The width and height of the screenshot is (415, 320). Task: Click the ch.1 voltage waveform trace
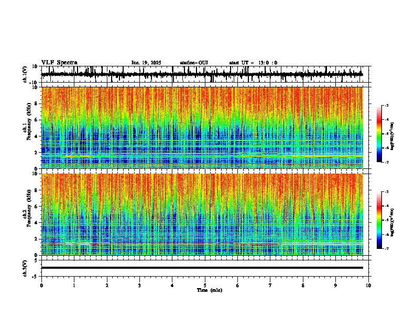click(x=202, y=74)
